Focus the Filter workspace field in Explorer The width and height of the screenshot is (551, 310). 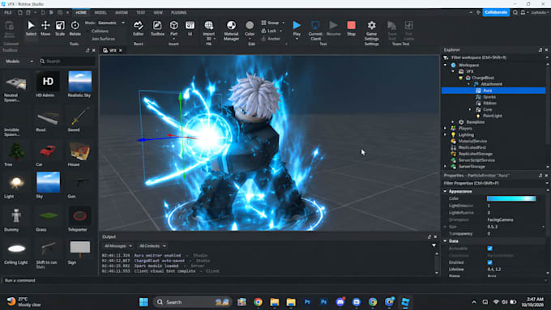[493, 57]
